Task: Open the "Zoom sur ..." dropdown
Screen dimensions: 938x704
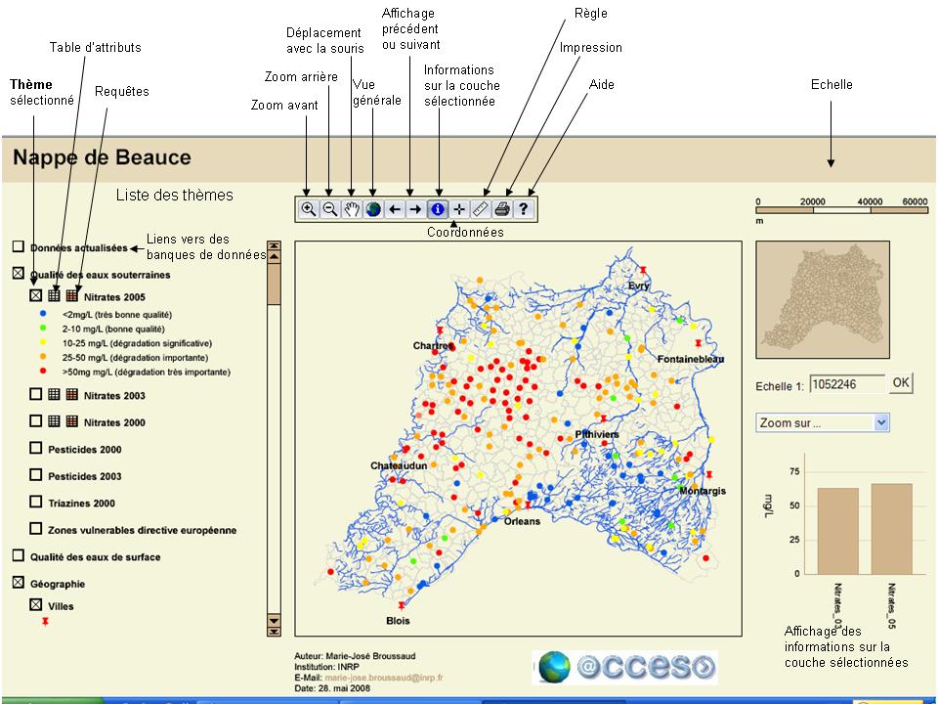Action: coord(823,422)
